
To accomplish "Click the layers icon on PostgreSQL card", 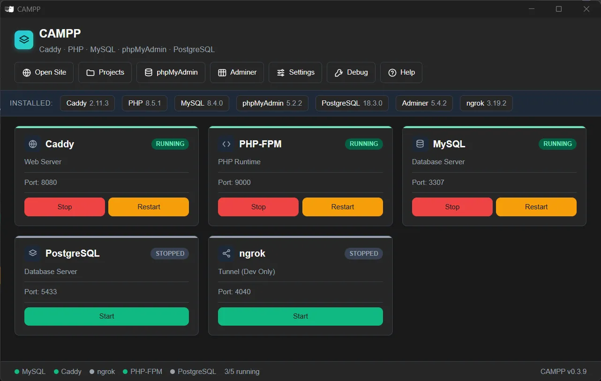I will click(33, 253).
